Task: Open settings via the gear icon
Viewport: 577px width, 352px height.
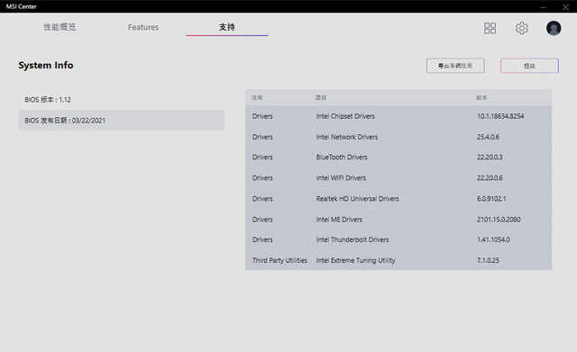Action: click(521, 28)
